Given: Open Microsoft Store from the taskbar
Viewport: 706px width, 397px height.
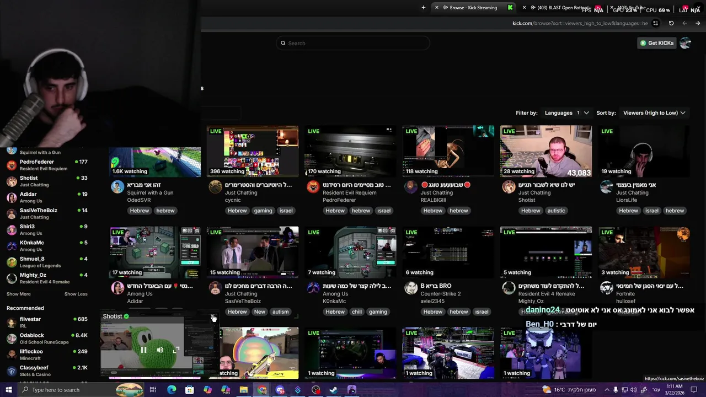Looking at the screenshot, I should coord(189,390).
